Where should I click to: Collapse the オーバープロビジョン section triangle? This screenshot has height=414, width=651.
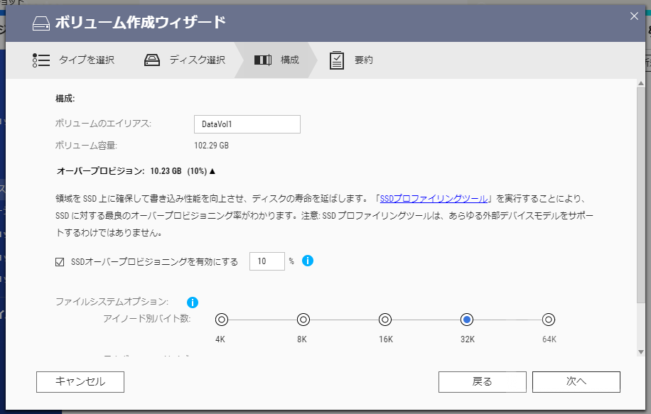click(212, 171)
